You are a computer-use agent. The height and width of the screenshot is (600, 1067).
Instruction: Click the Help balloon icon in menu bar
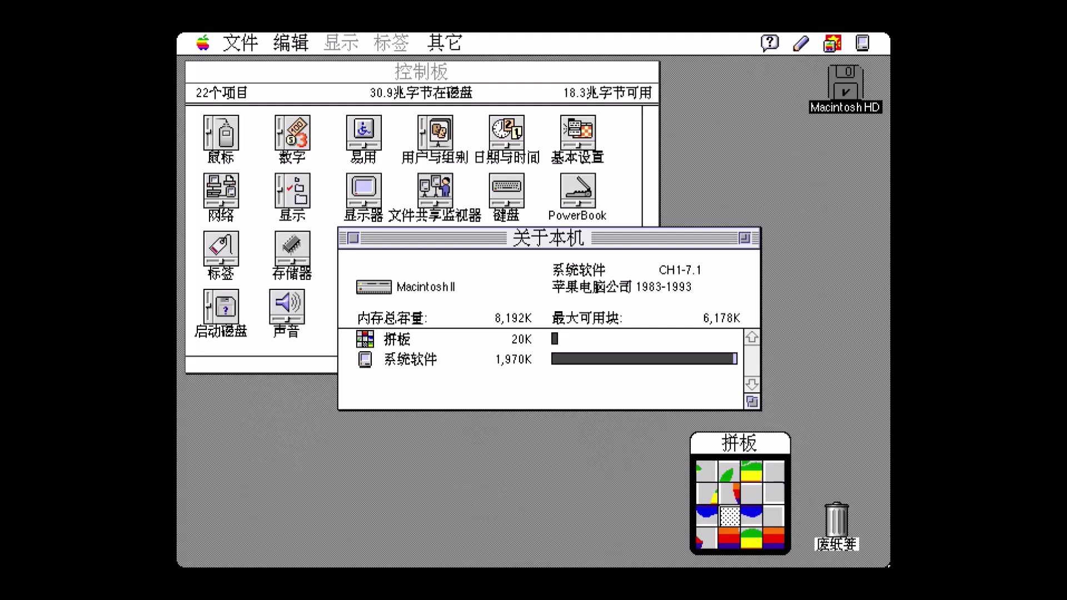coord(770,42)
